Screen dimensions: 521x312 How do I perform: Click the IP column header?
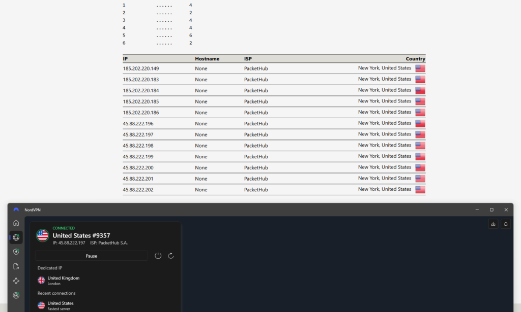(125, 59)
